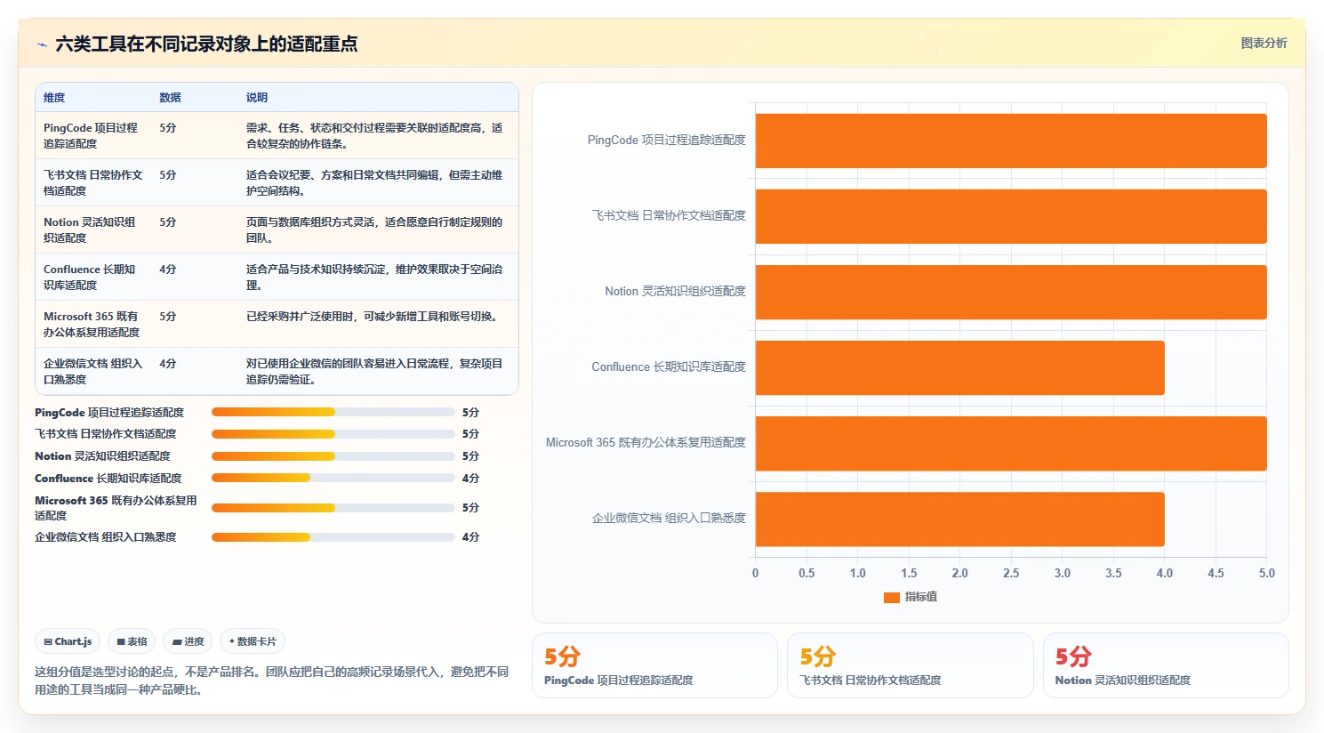Select the Notion 灵活知识组织适配度 table cell
The image size is (1324, 733).
point(92,230)
